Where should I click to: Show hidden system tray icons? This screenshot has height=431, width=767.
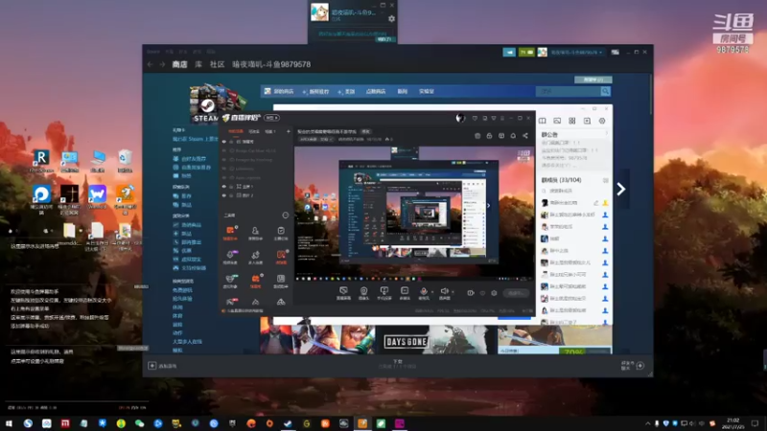pyautogui.click(x=648, y=423)
